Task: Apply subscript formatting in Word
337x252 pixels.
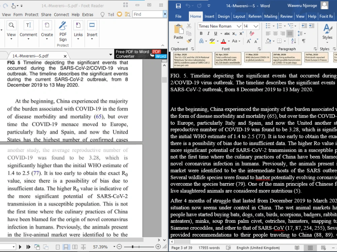Action: [x=234, y=34]
